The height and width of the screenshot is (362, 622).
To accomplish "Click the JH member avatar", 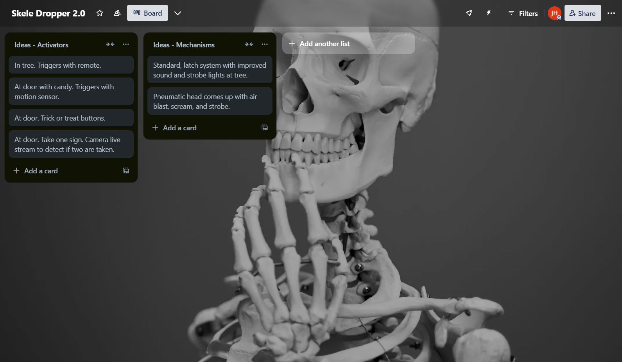I will click(554, 13).
